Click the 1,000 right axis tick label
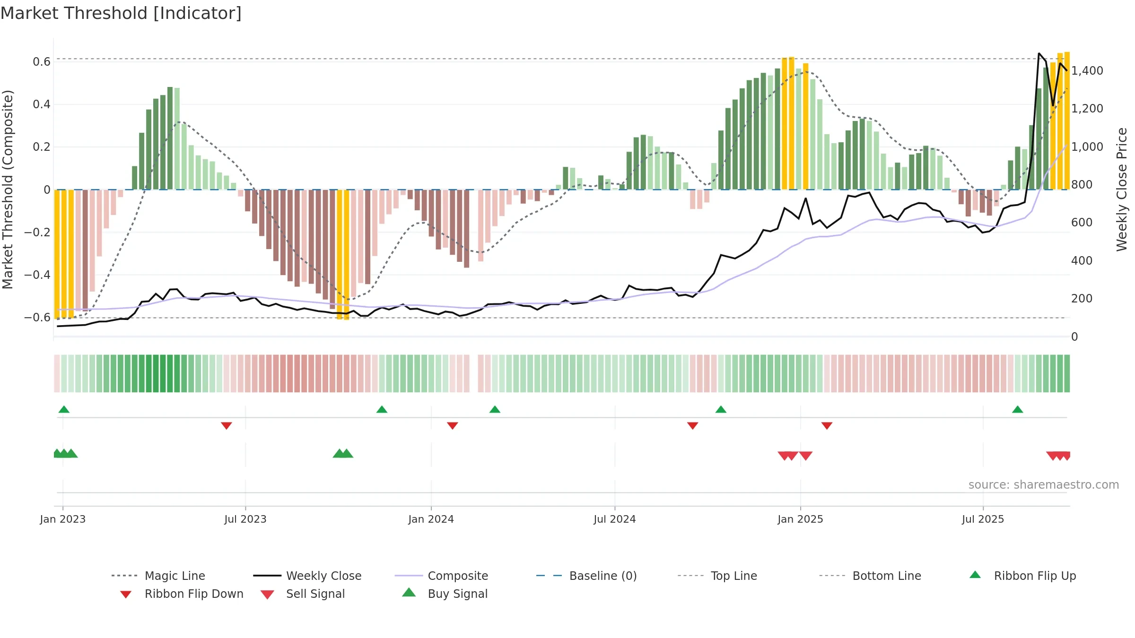The height and width of the screenshot is (638, 1135). click(x=1087, y=147)
